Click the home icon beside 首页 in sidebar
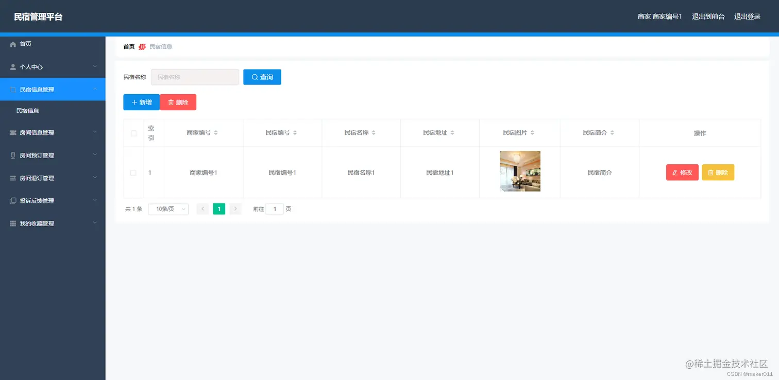The height and width of the screenshot is (380, 779). click(13, 44)
